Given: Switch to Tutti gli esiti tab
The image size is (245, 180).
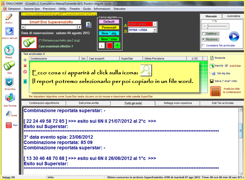Looking at the screenshot, I should point(133,103).
